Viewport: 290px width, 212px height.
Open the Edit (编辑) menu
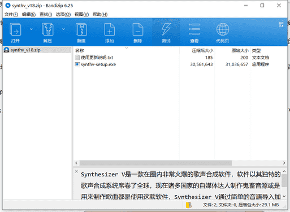tap(29, 14)
